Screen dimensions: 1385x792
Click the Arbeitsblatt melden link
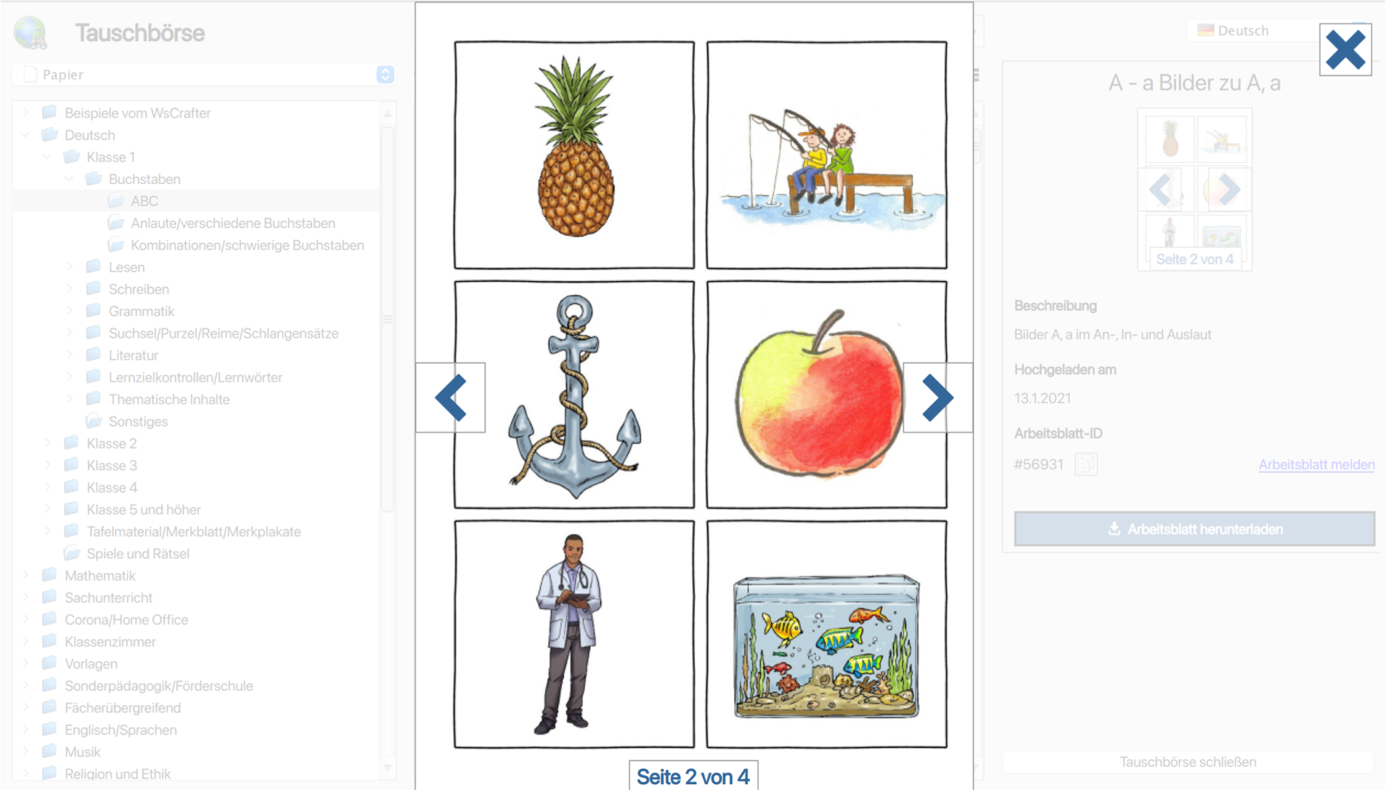(x=1316, y=465)
